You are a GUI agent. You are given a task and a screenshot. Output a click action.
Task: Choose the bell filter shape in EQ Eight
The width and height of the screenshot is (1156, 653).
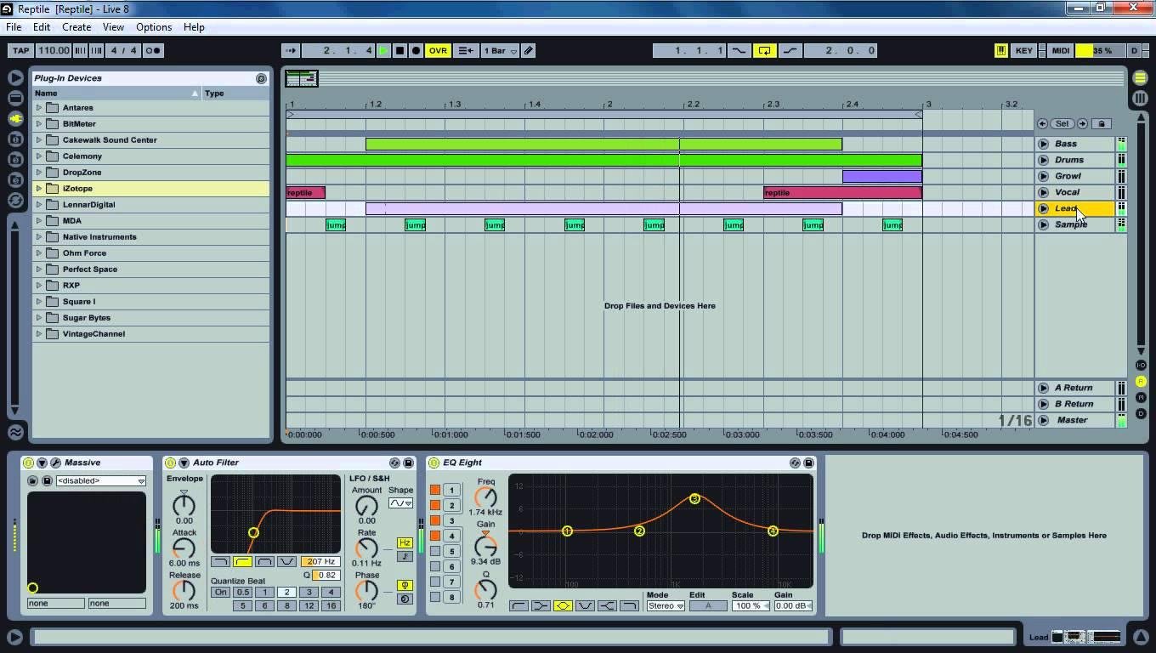563,606
